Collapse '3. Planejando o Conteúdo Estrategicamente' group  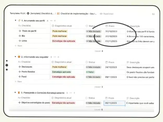pyautogui.click(x=15, y=93)
